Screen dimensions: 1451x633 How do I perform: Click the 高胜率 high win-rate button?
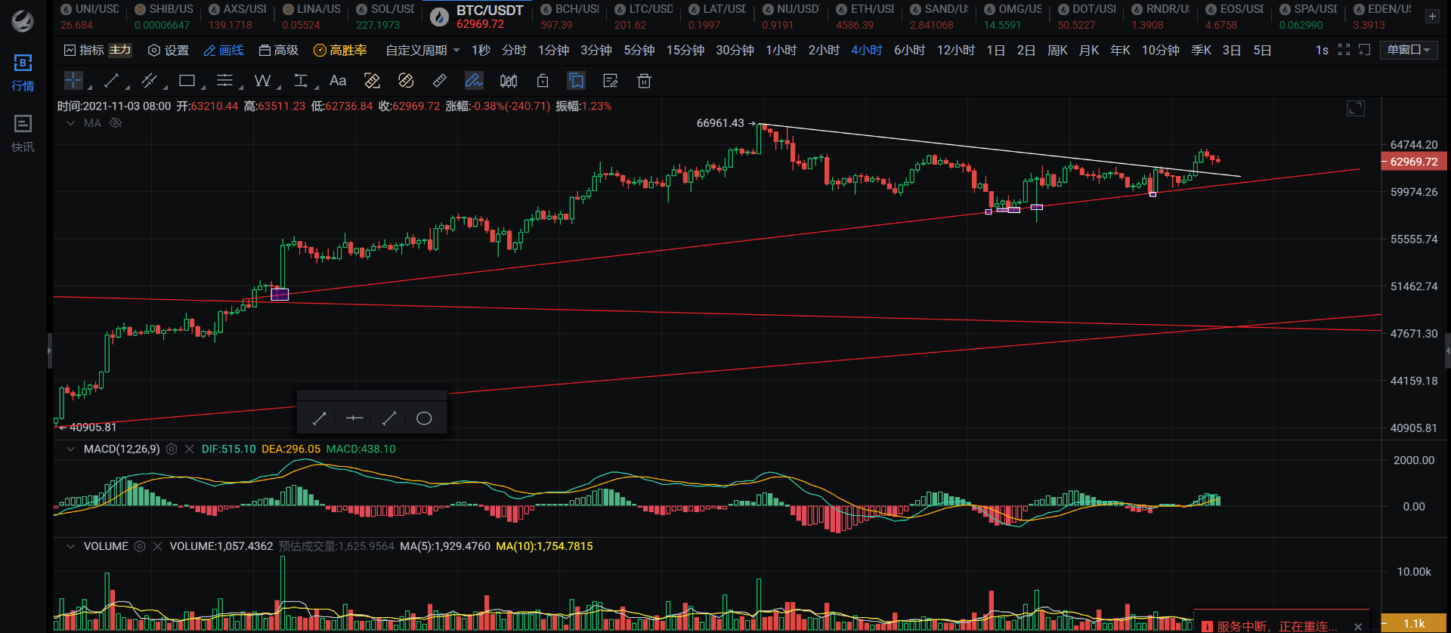click(340, 51)
